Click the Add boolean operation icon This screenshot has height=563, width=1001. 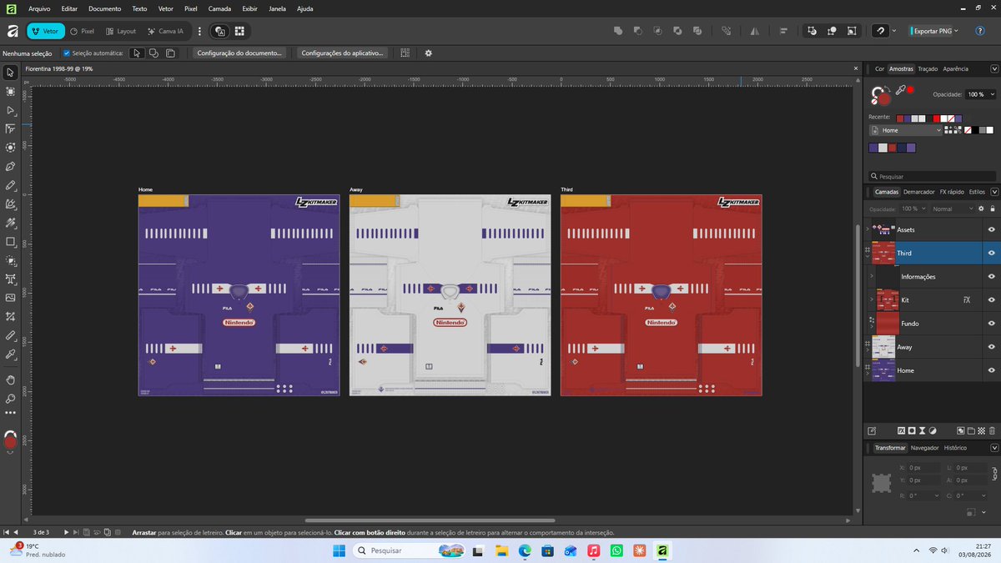(x=618, y=31)
